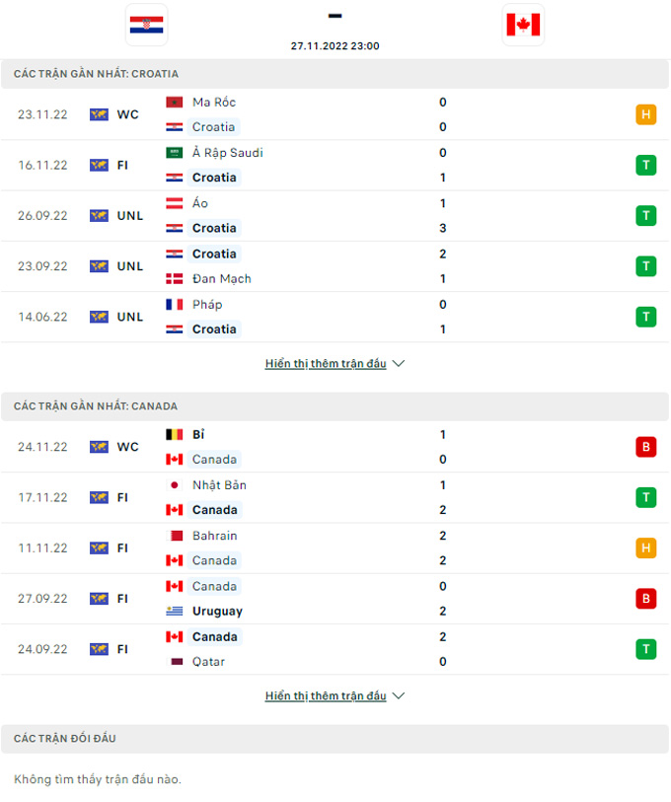Click the green T badge for Qatar match
Screen dimensions: 671x802
click(646, 649)
